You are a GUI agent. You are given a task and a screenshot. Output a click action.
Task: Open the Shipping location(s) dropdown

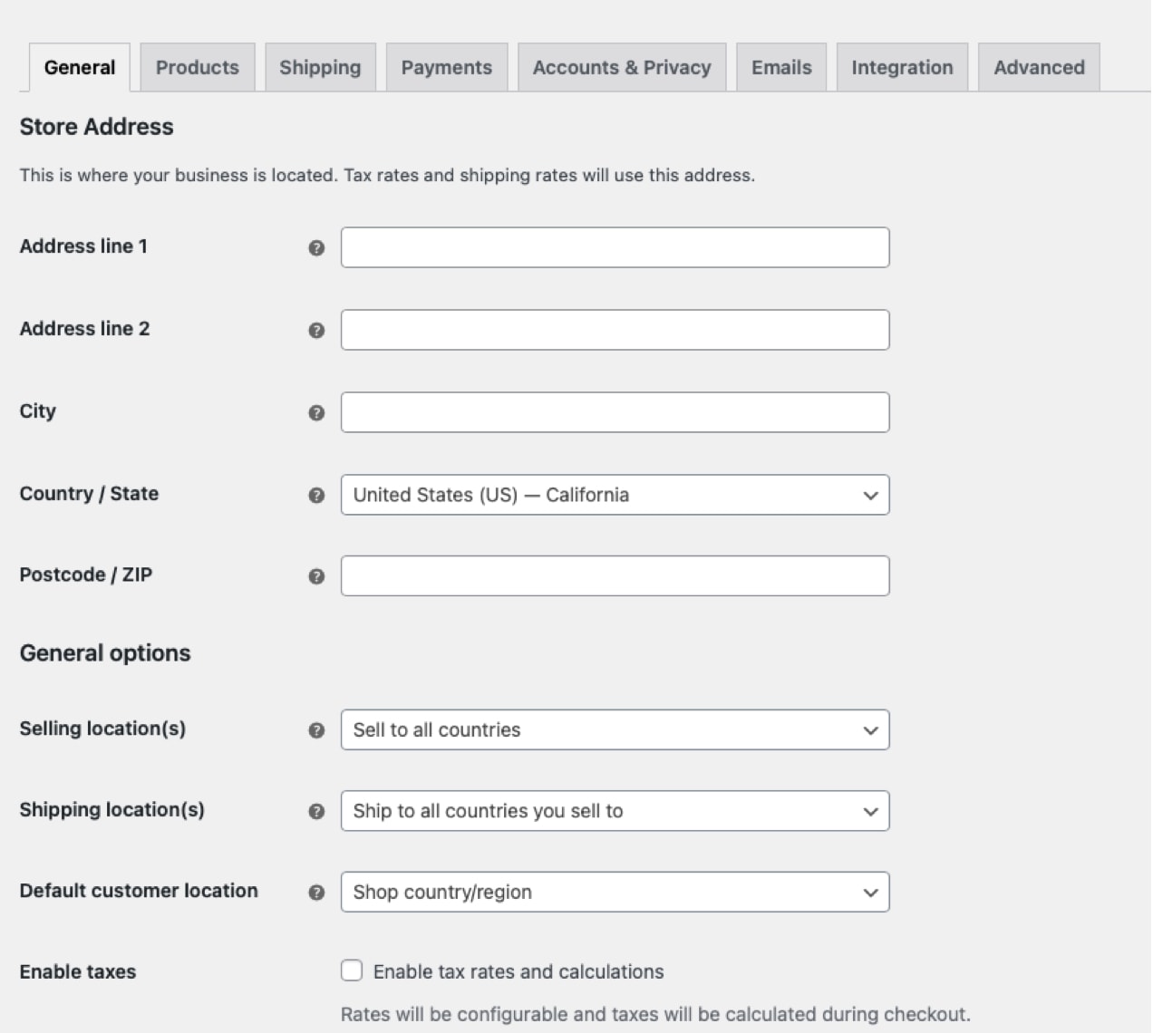[615, 811]
